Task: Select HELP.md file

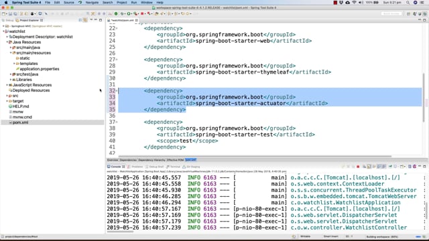Action: (21, 106)
